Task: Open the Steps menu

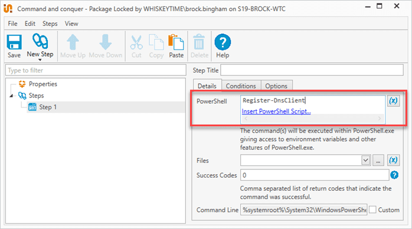Action: click(x=50, y=24)
